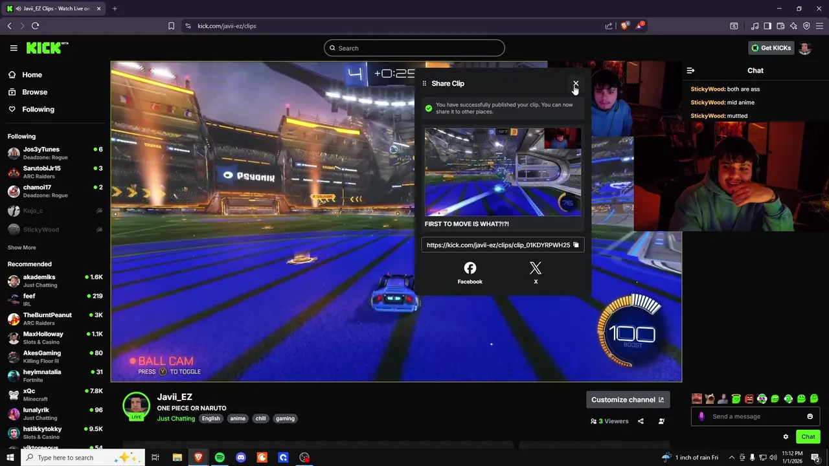Copy the clip URL with copy icon
The image size is (829, 466).
[576, 245]
